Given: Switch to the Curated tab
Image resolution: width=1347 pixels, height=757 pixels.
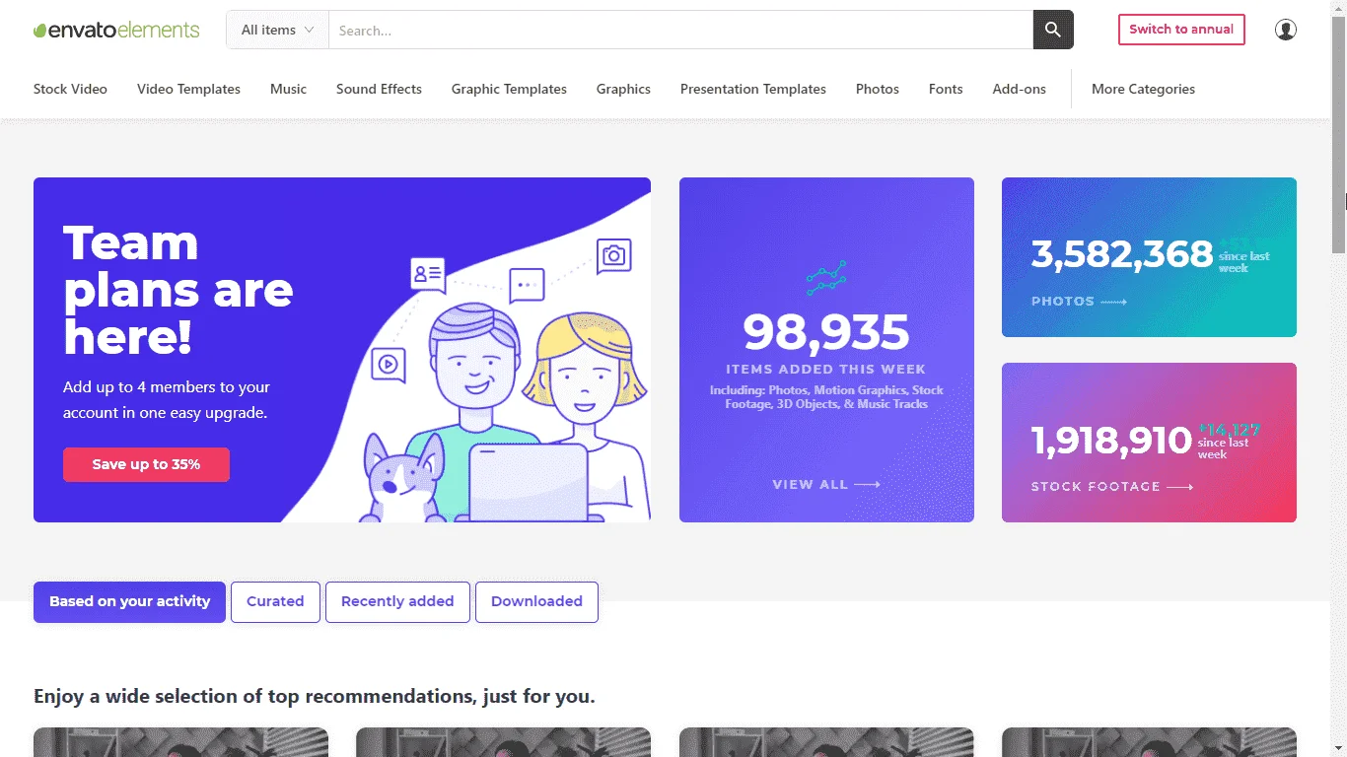Looking at the screenshot, I should pyautogui.click(x=275, y=602).
